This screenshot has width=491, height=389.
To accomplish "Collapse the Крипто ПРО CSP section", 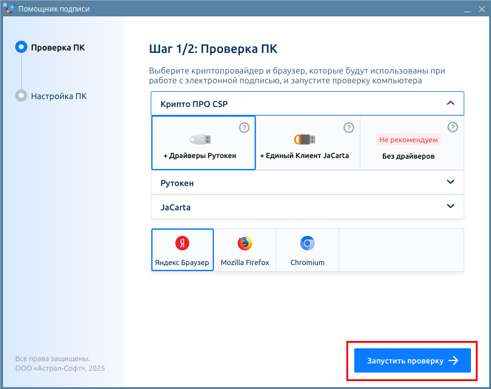I will tap(450, 103).
